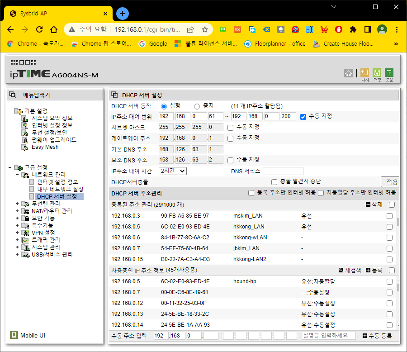Open Chrome three-dot menu
407x352 pixels.
point(397,29)
